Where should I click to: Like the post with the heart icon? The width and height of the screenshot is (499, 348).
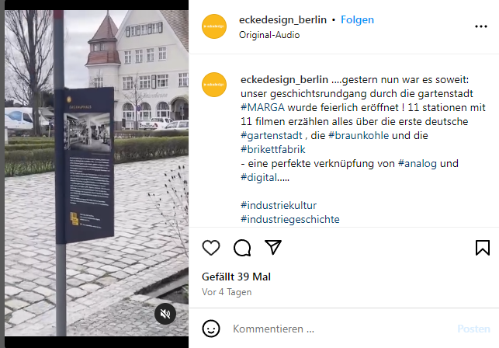coord(211,248)
